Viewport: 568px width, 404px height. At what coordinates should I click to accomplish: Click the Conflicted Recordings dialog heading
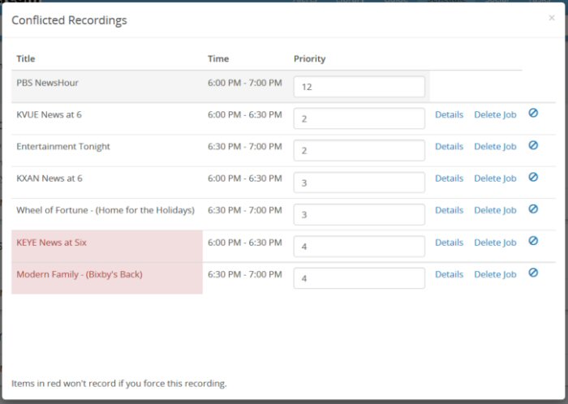[69, 20]
